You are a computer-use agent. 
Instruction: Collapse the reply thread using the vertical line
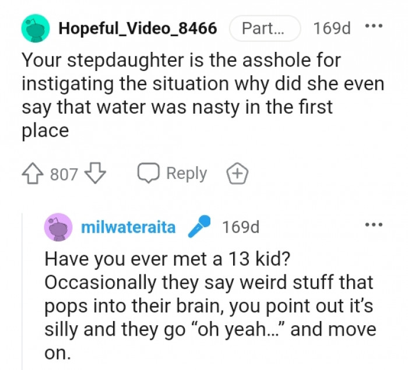[x=23, y=291]
